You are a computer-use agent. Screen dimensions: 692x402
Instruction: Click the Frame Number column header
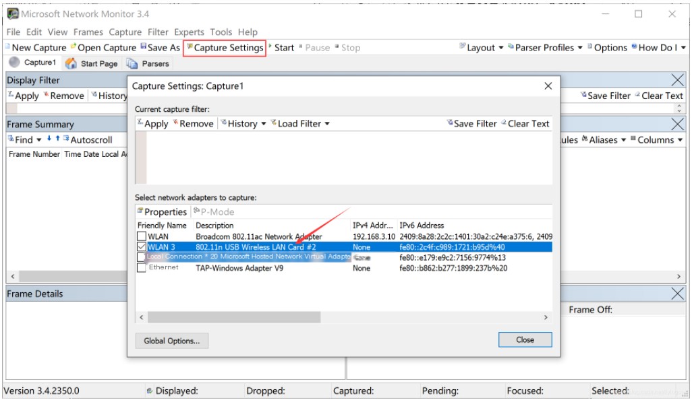tap(34, 154)
